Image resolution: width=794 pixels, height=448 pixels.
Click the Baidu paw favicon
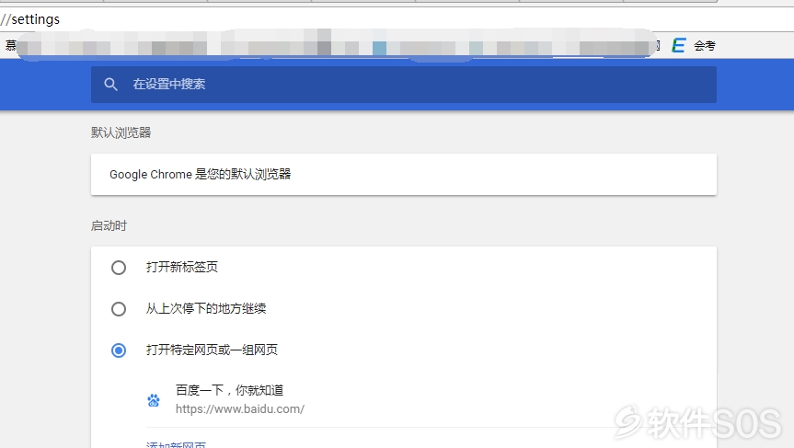(154, 400)
